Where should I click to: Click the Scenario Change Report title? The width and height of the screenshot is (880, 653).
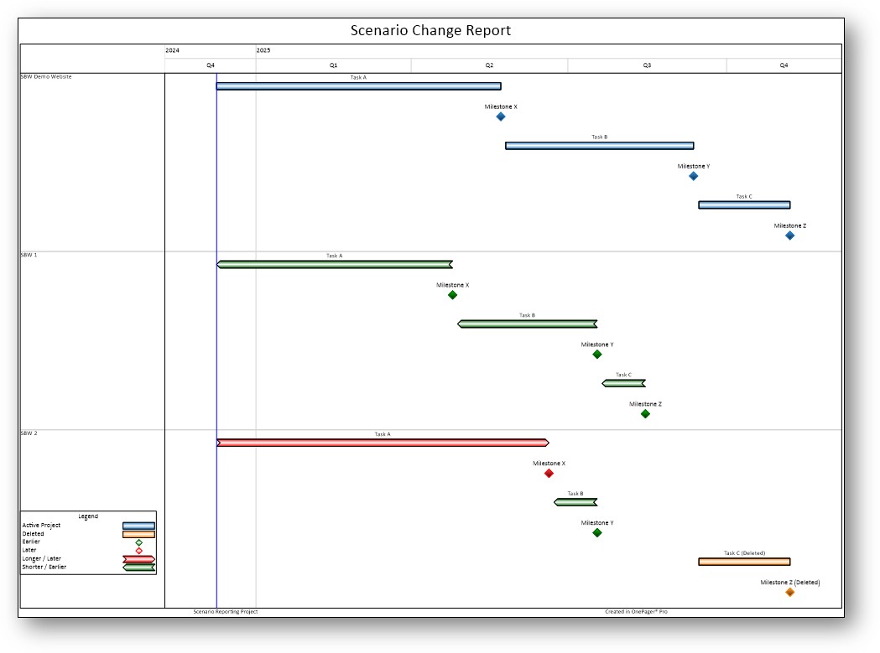tap(430, 30)
